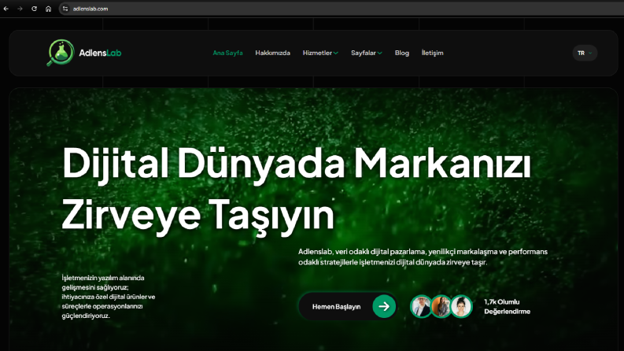
Task: Go to the browser home icon
Action: tap(48, 9)
